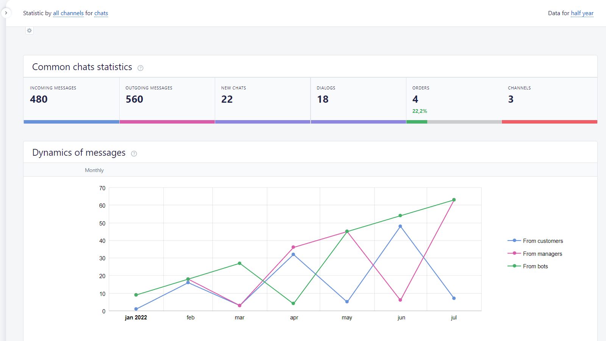Open the 'all channels' filter dropdown
Screen dimensions: 606x341
coord(68,13)
